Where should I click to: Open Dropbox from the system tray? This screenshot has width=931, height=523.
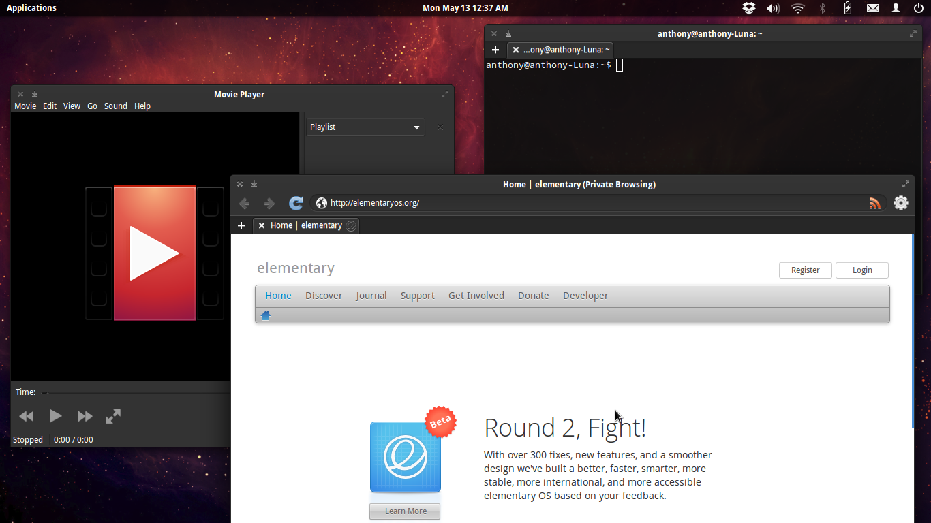pos(748,8)
